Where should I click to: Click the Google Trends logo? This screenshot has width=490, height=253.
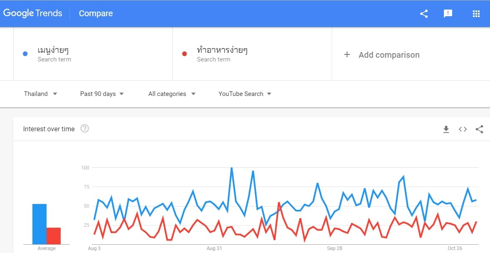coord(33,13)
